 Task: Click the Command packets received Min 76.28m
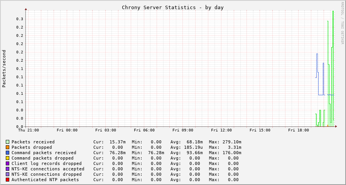point(156,153)
